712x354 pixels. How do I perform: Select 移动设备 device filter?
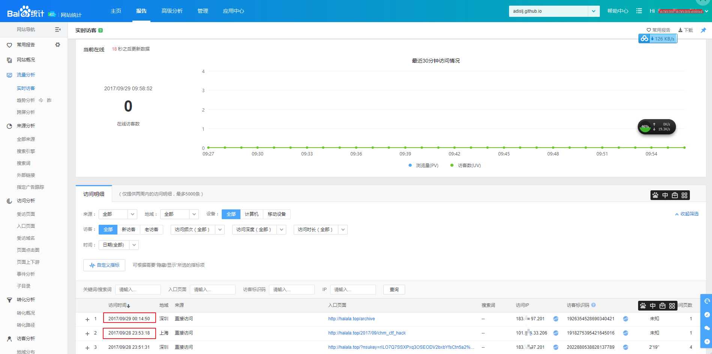click(277, 214)
